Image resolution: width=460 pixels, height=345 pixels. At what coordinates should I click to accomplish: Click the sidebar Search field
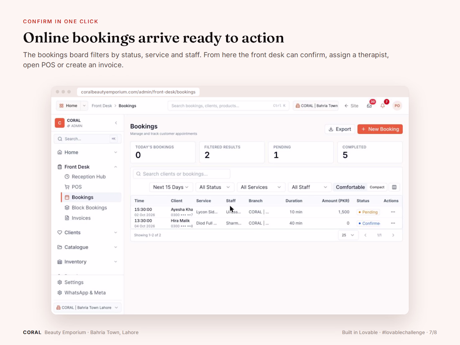click(x=87, y=139)
